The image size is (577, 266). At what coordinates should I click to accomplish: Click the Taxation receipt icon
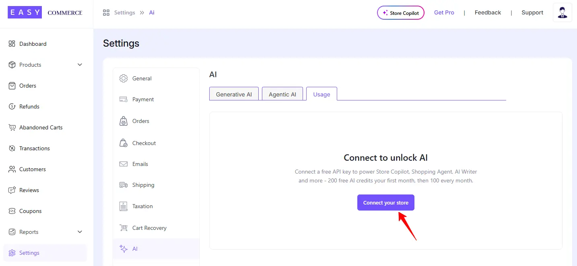[x=124, y=206]
